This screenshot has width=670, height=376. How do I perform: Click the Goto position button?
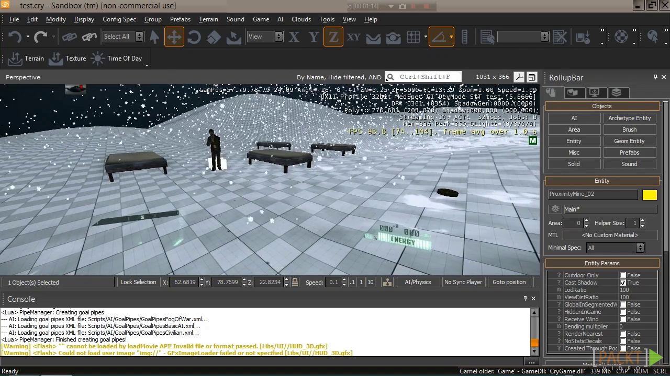coord(509,282)
